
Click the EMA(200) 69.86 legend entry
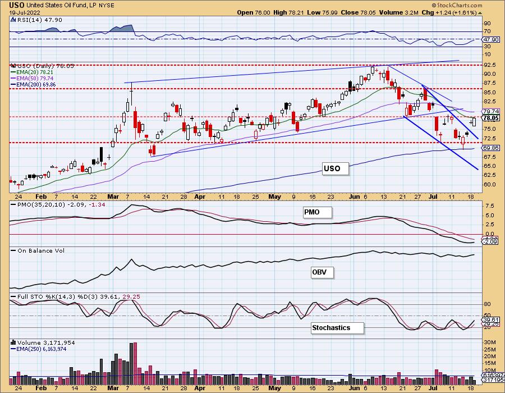pos(33,84)
